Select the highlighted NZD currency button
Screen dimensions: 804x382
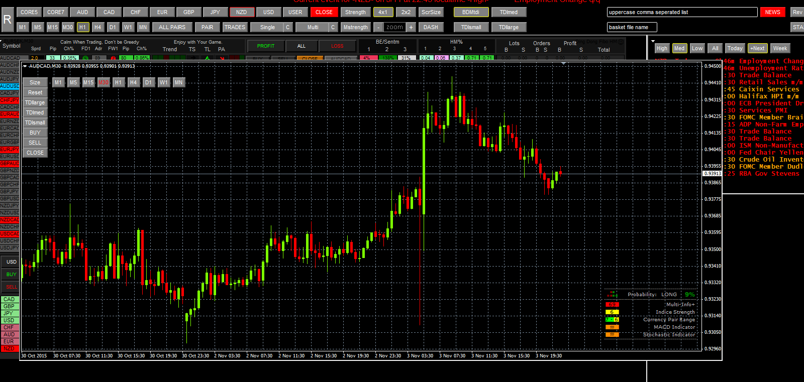click(242, 12)
